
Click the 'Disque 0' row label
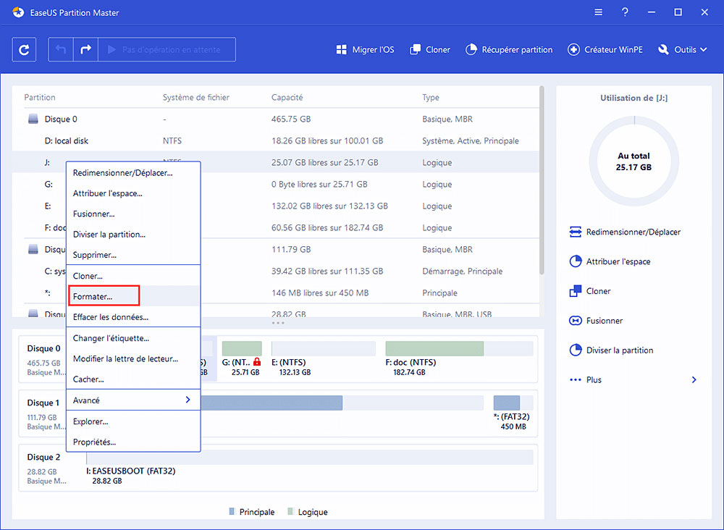[x=61, y=119]
